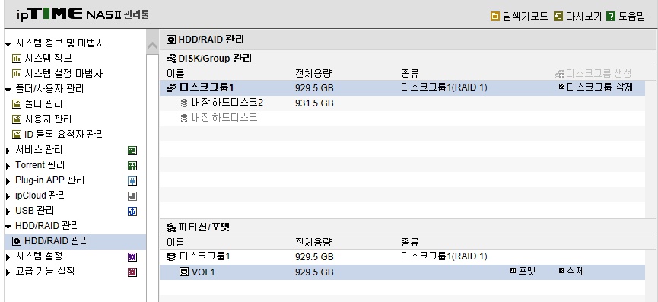Click 디스크그룹1 stack icon in DISK/Group list
This screenshot has height=302, width=658.
[x=171, y=88]
